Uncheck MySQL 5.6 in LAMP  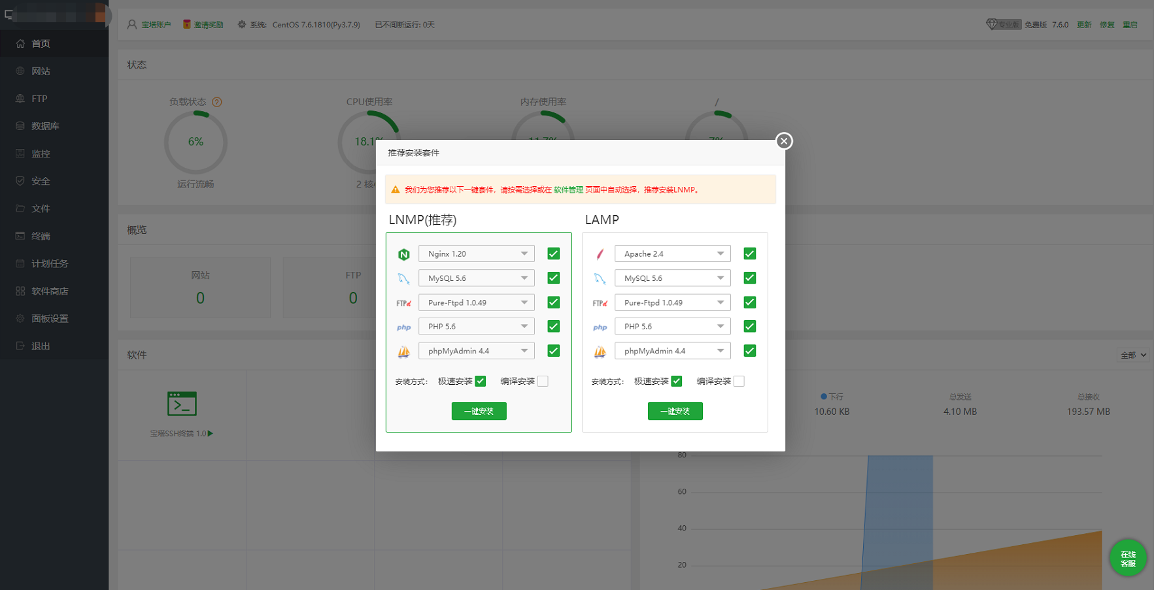[x=749, y=278]
